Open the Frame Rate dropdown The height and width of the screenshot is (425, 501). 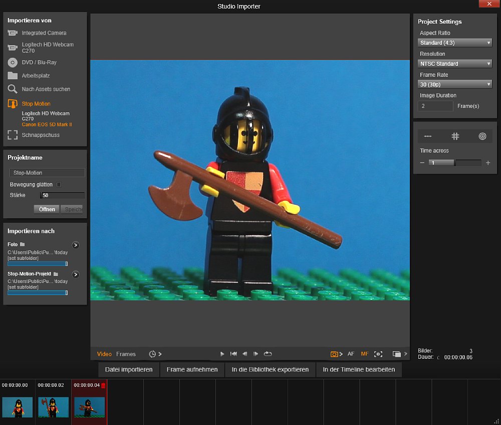(x=455, y=84)
